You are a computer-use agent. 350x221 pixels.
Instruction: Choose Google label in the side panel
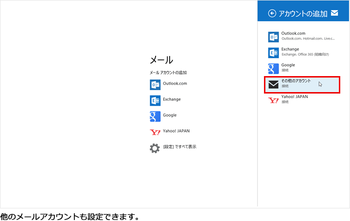(288, 65)
